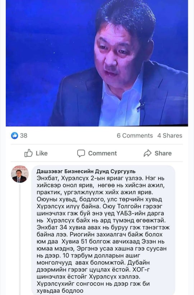The image size is (194, 295).
Task: Open the commenter's profile picture
Action: click(20, 174)
